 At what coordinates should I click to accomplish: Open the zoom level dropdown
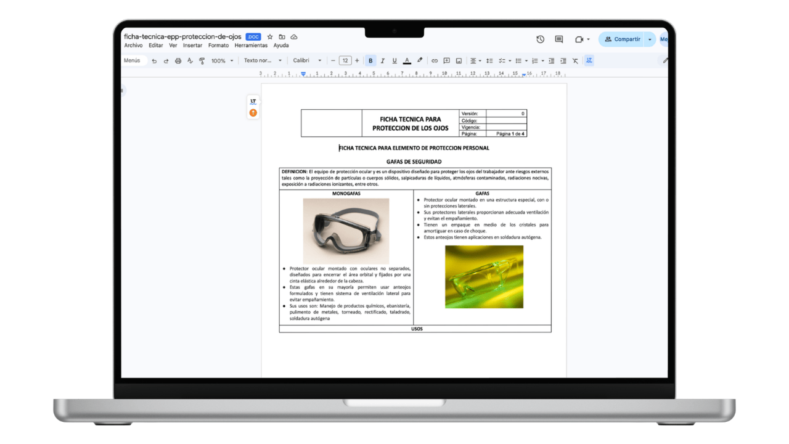click(x=222, y=60)
